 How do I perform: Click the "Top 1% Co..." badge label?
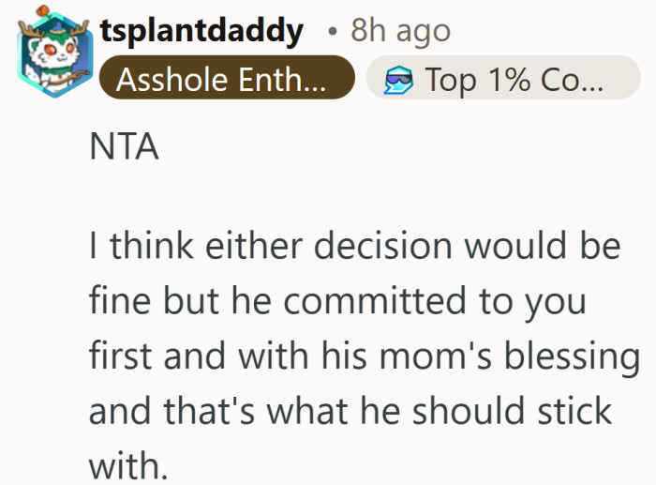point(514,80)
